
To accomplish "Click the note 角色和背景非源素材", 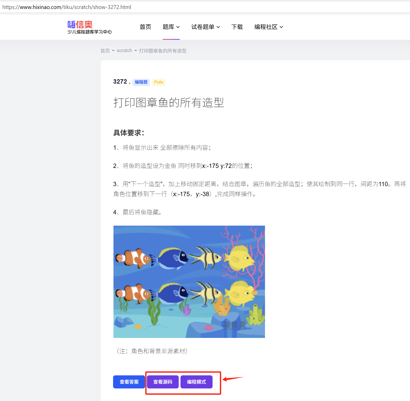I will tap(152, 351).
